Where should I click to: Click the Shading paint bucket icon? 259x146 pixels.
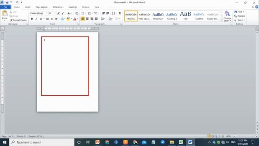pyautogui.click(x=110, y=19)
